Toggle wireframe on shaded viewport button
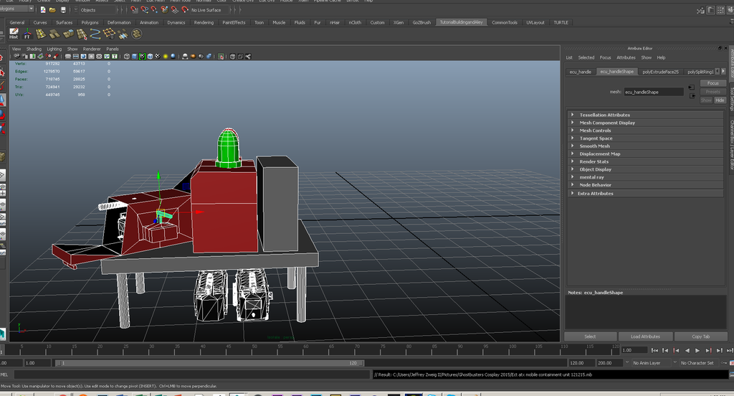The width and height of the screenshot is (734, 396). (150, 56)
